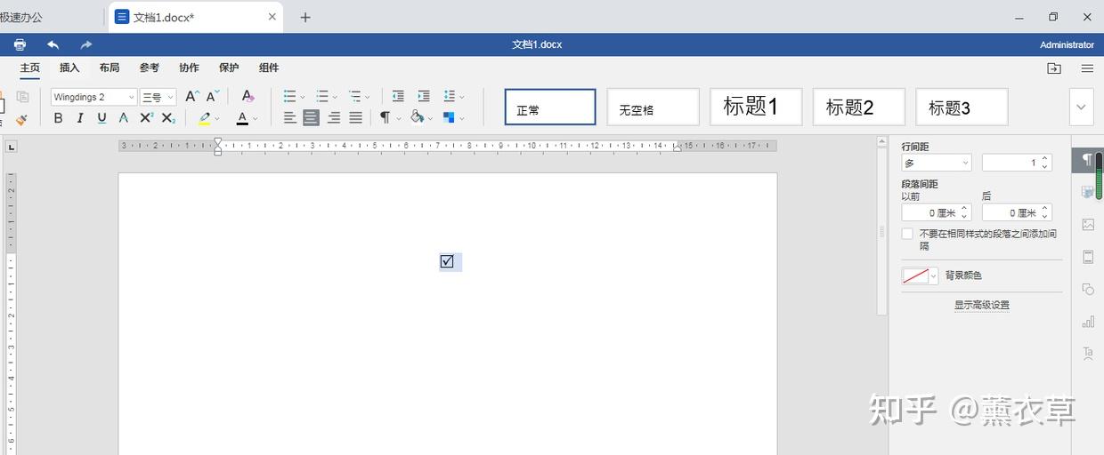This screenshot has width=1104, height=455.
Task: Open the hamburger view settings menu
Action: coord(1087,68)
